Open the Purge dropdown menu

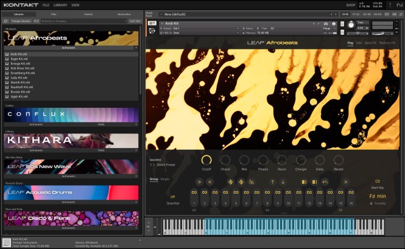328,29
